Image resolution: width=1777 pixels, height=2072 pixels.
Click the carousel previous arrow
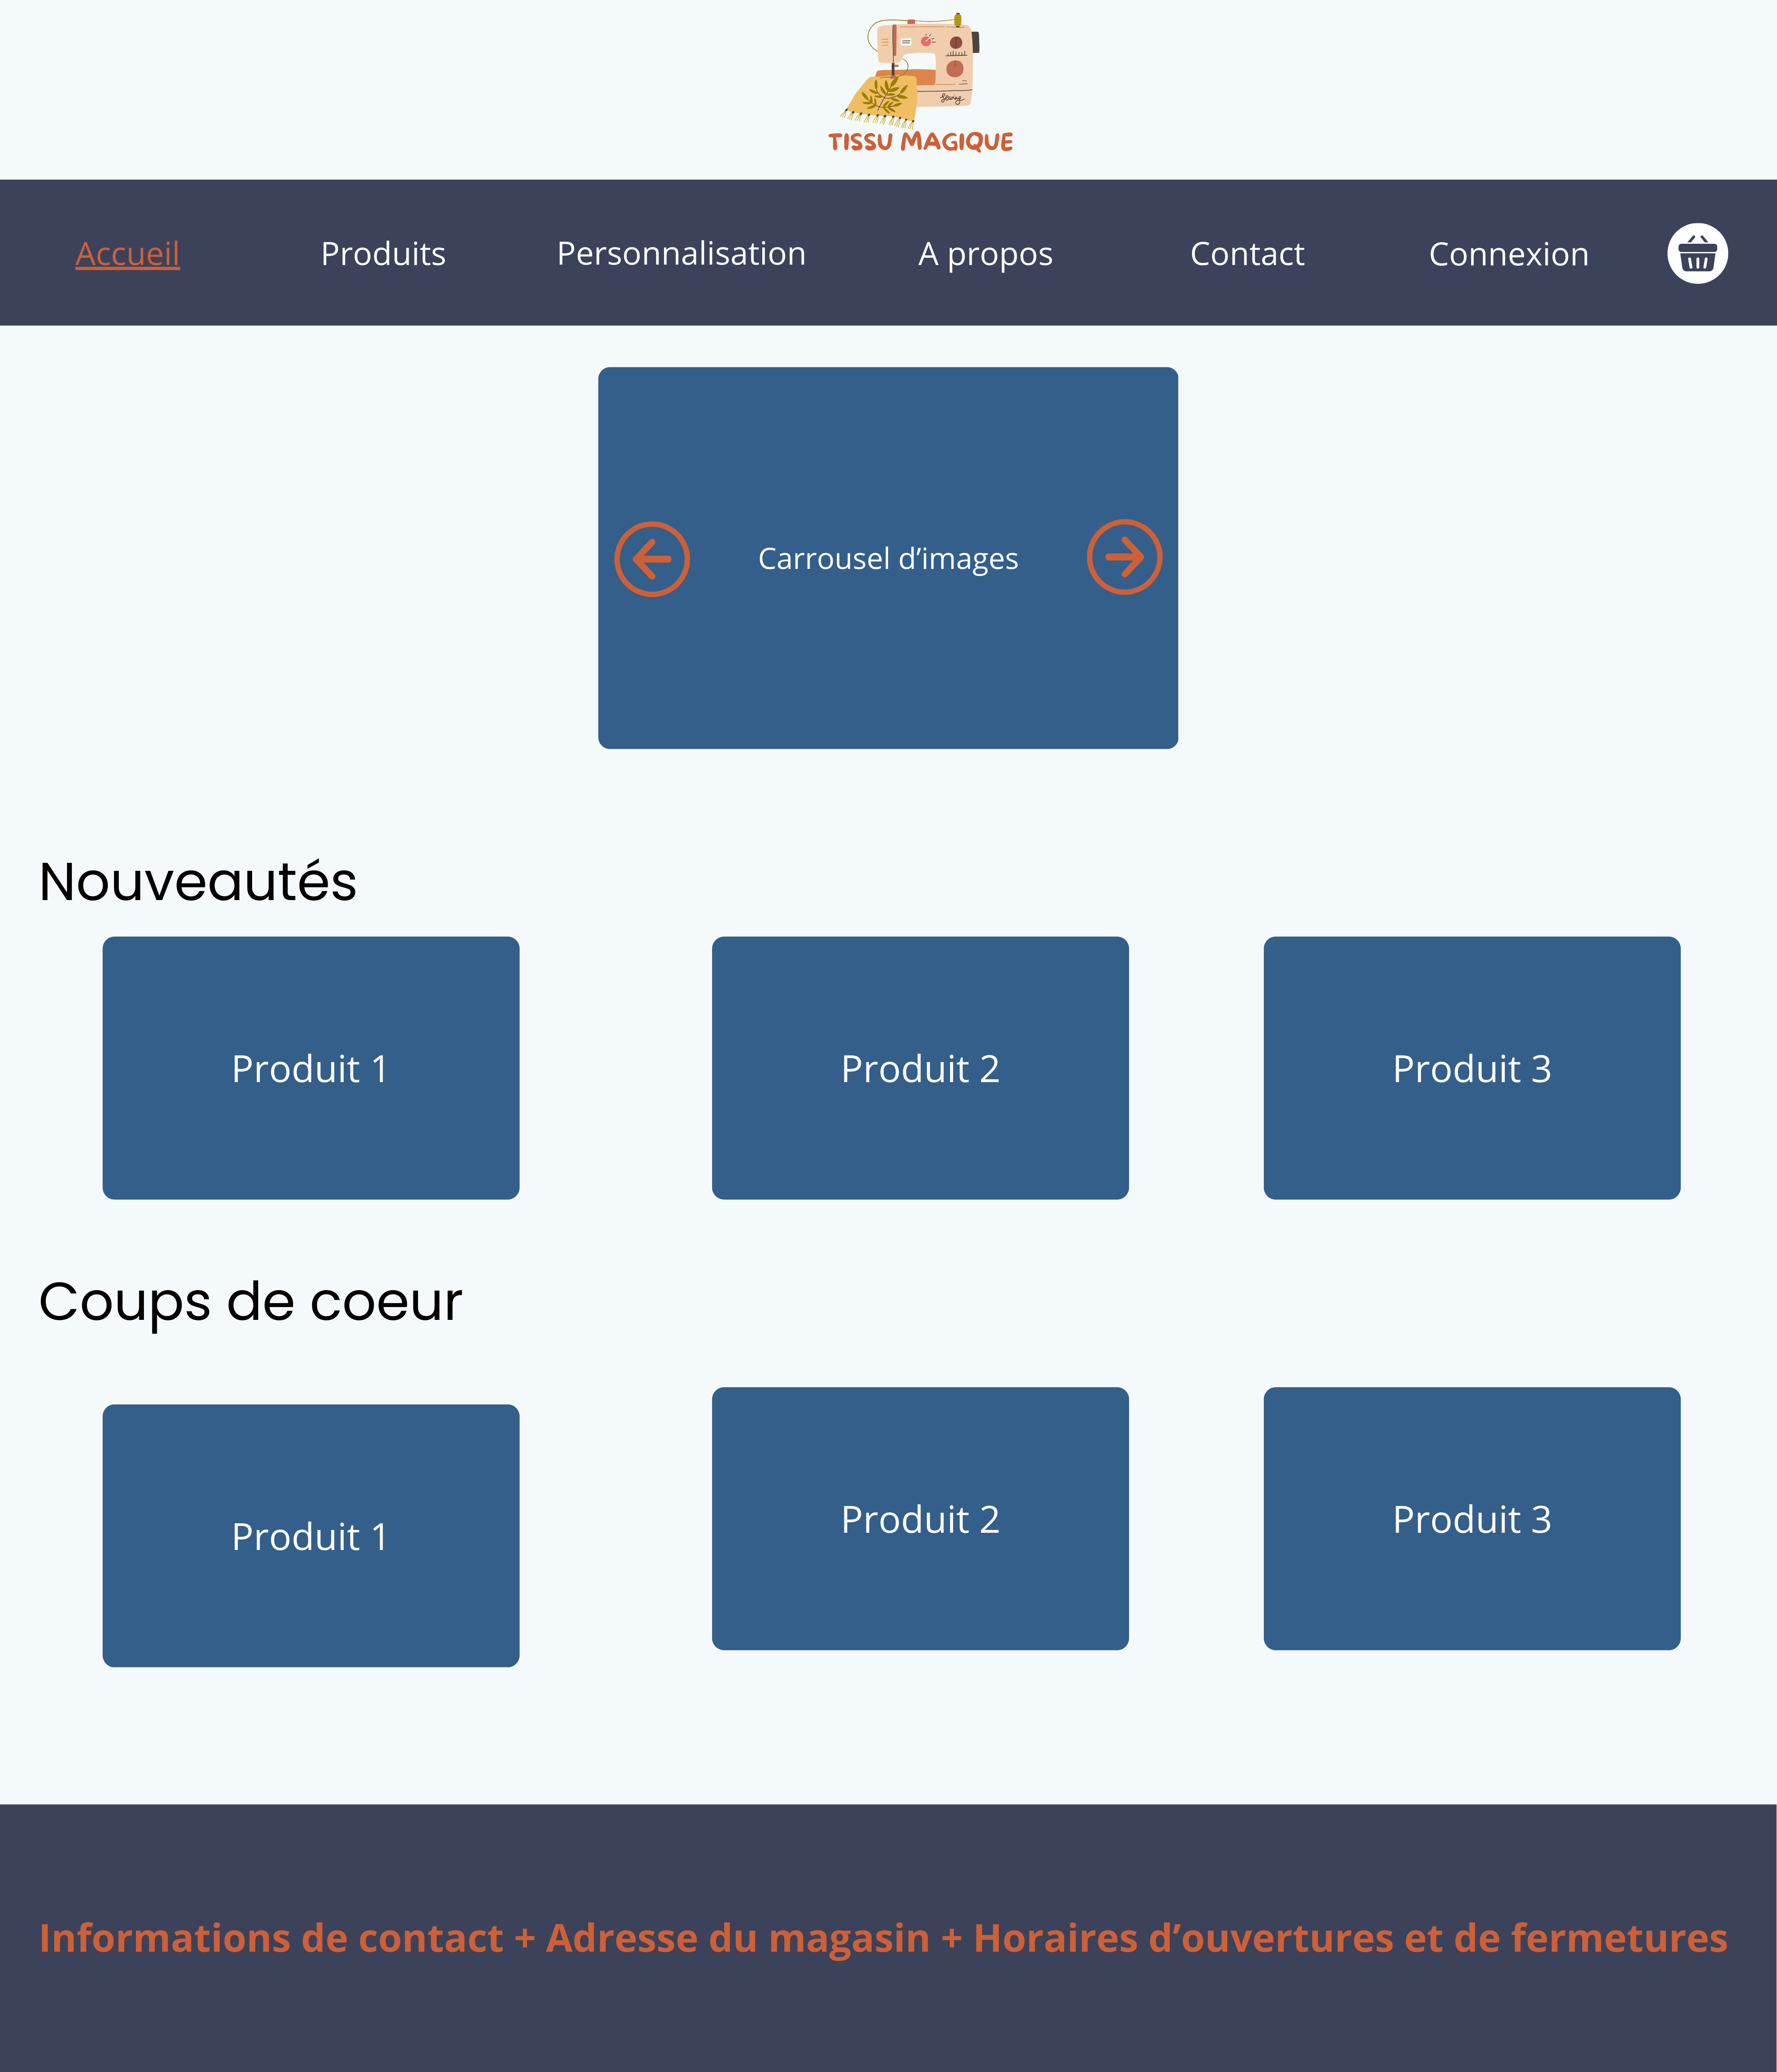click(652, 559)
